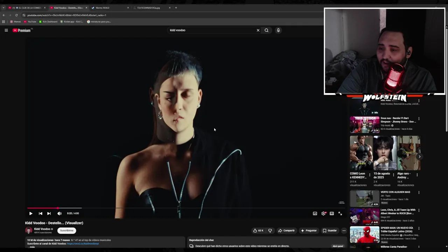Like the video showing 63 K
Viewport: 448px width, 252px height.
pyautogui.click(x=258, y=231)
